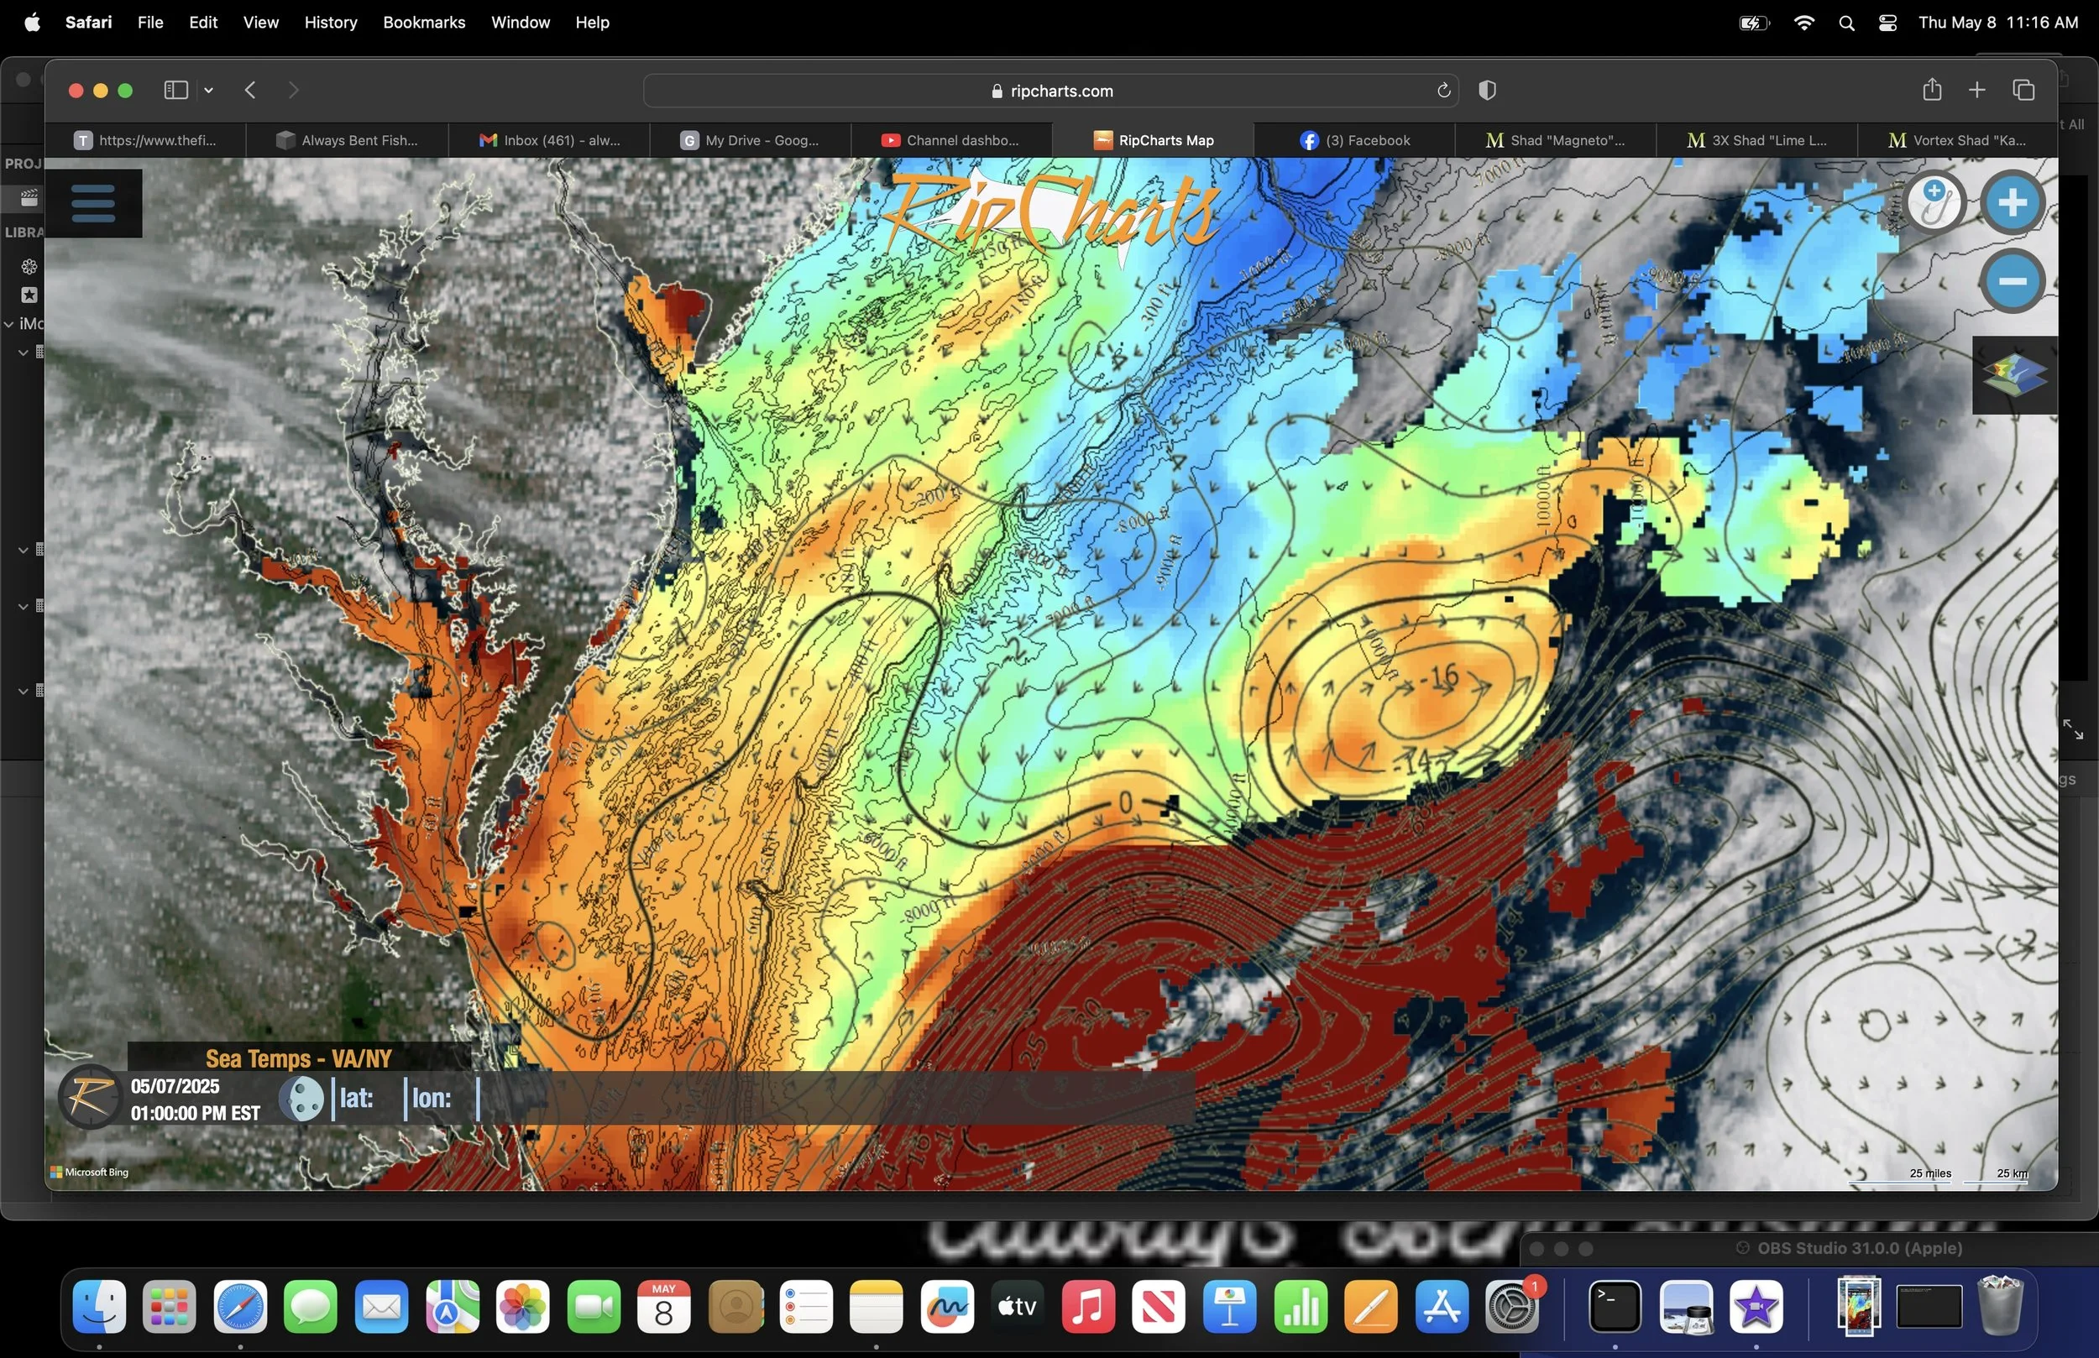Click the RipCharts R logo badge

[x=89, y=1097]
